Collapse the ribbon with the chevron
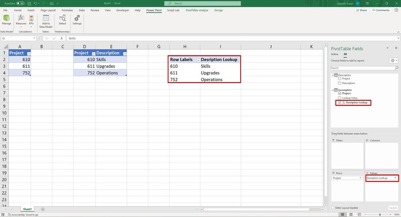The width and height of the screenshot is (401, 217). [398, 32]
